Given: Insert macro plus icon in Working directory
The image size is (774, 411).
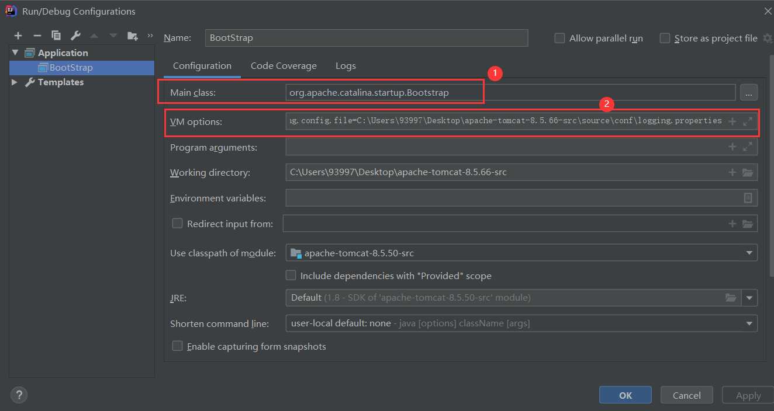Looking at the screenshot, I should pyautogui.click(x=732, y=172).
